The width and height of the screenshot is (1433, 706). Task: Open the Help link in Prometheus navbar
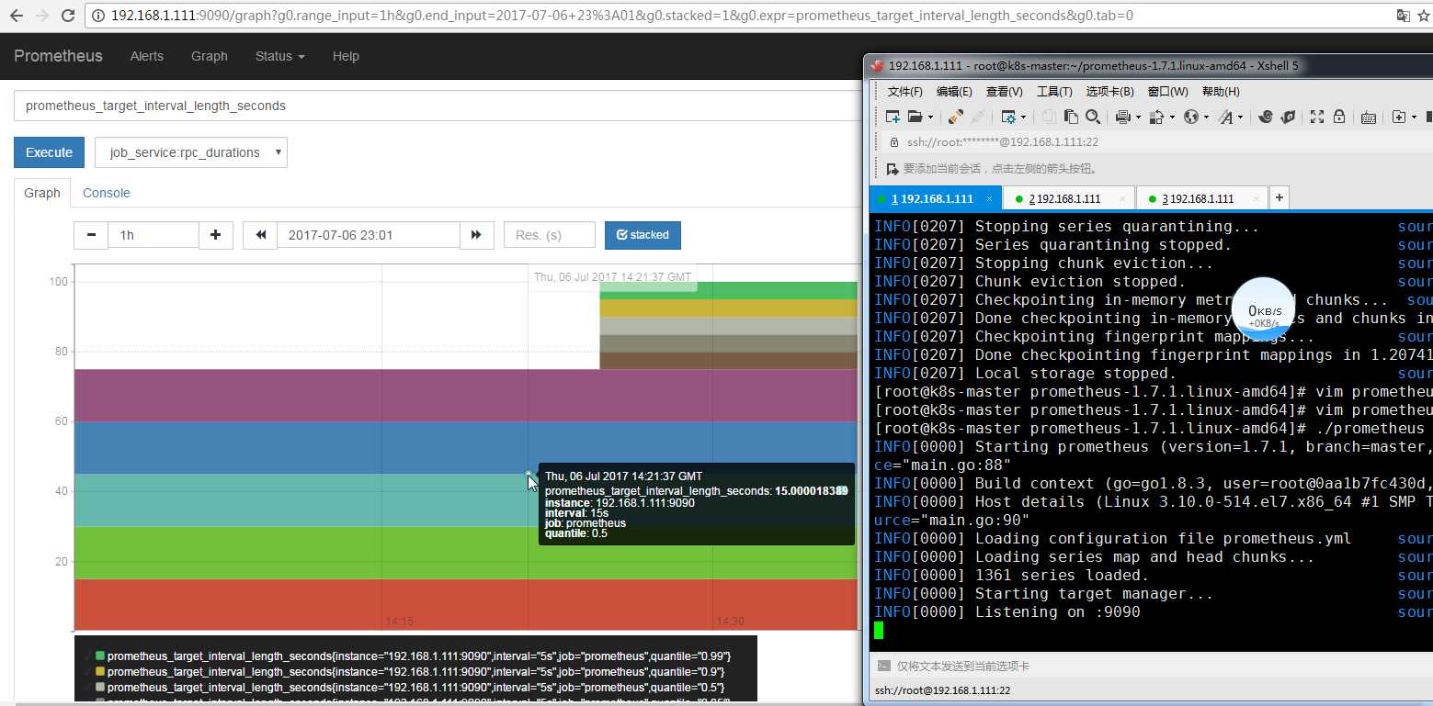click(346, 56)
